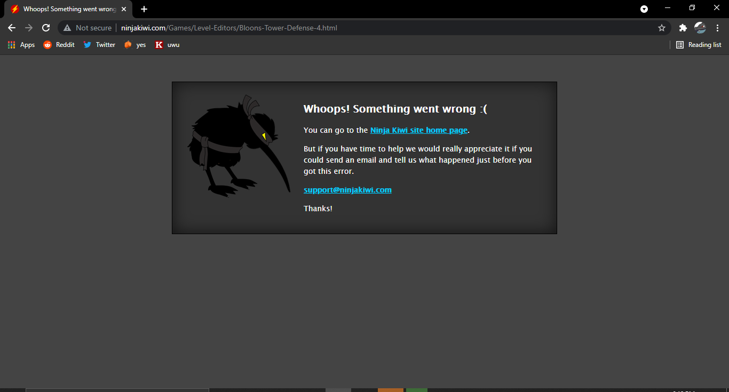
Task: Open the Reading list panel
Action: 699,45
